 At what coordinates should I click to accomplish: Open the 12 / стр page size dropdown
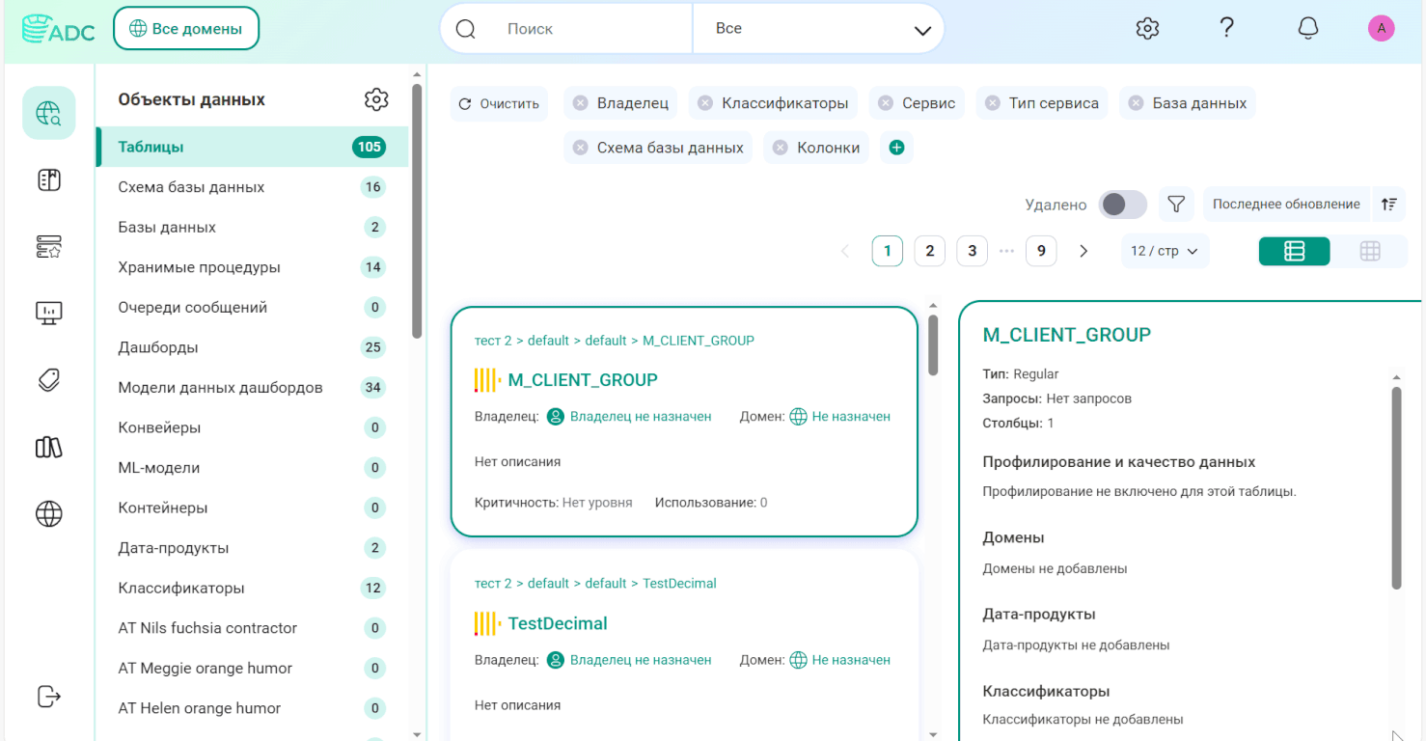click(x=1165, y=251)
